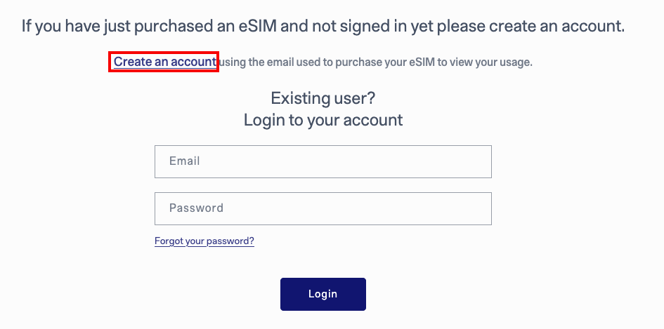Focus the Password input field
Screen dimensions: 664x329
click(323, 208)
